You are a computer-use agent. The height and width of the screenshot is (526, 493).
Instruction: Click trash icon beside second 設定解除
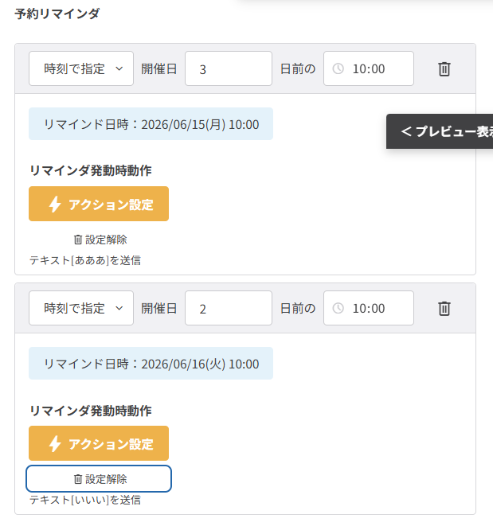pos(77,479)
